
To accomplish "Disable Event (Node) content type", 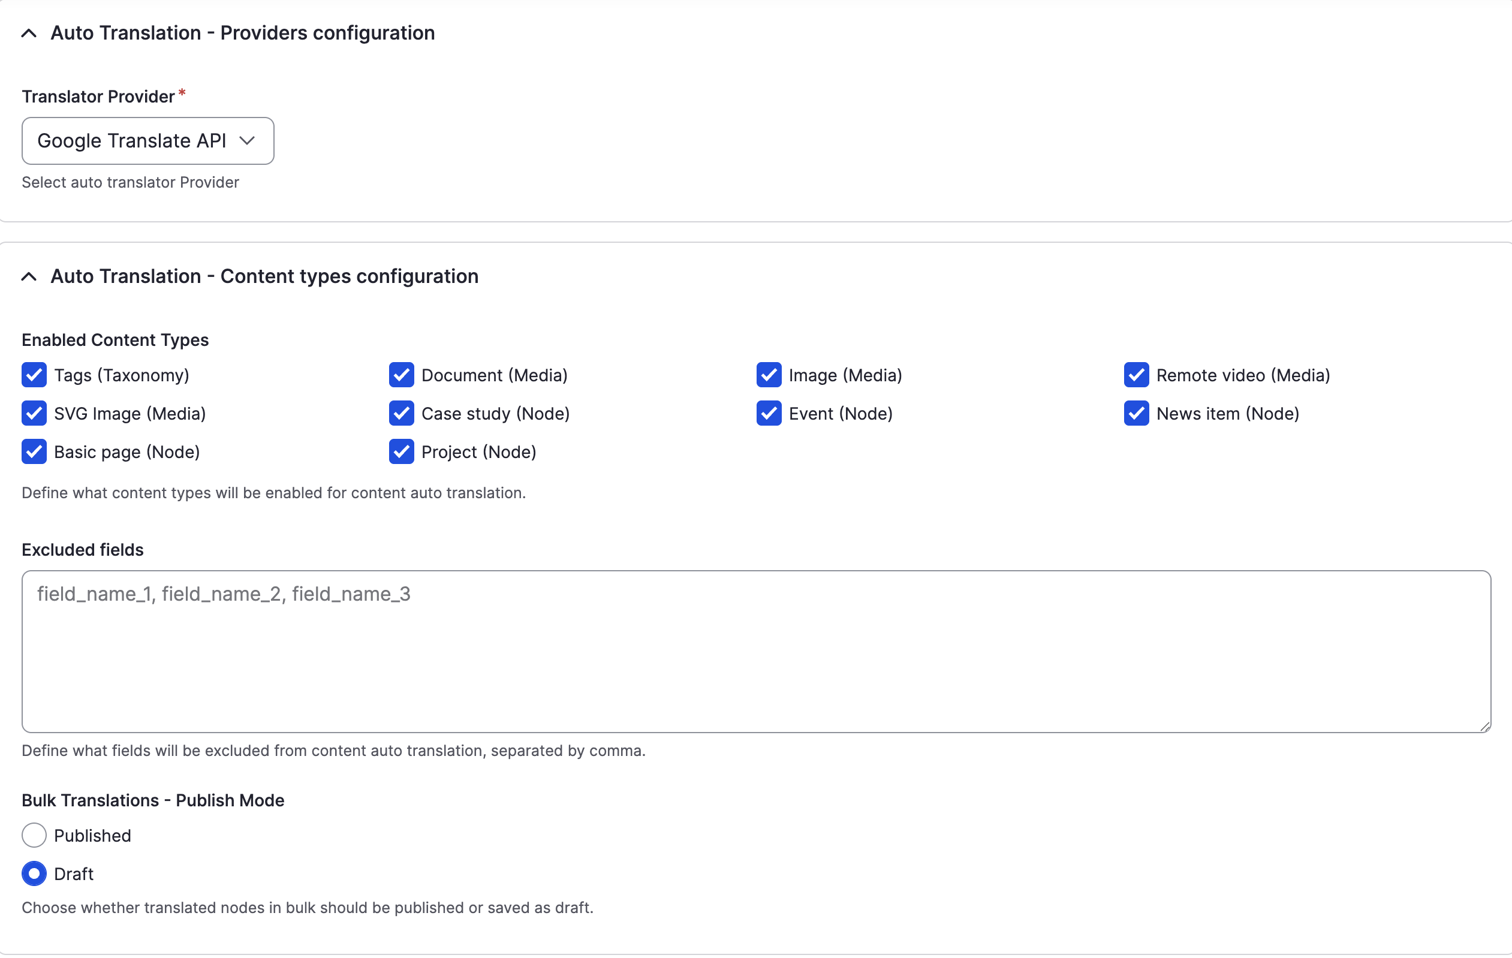I will pos(769,414).
